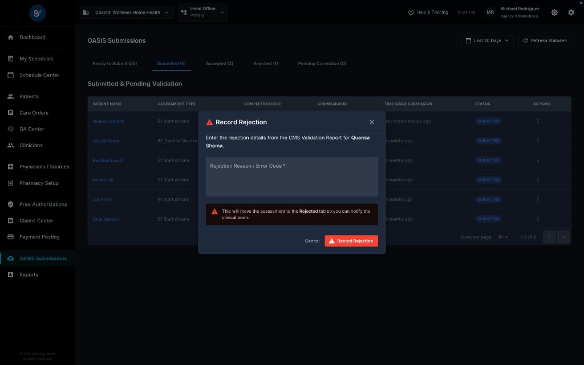The height and width of the screenshot is (365, 584).
Task: Open patient Realtest forpdf link
Action: [108, 160]
